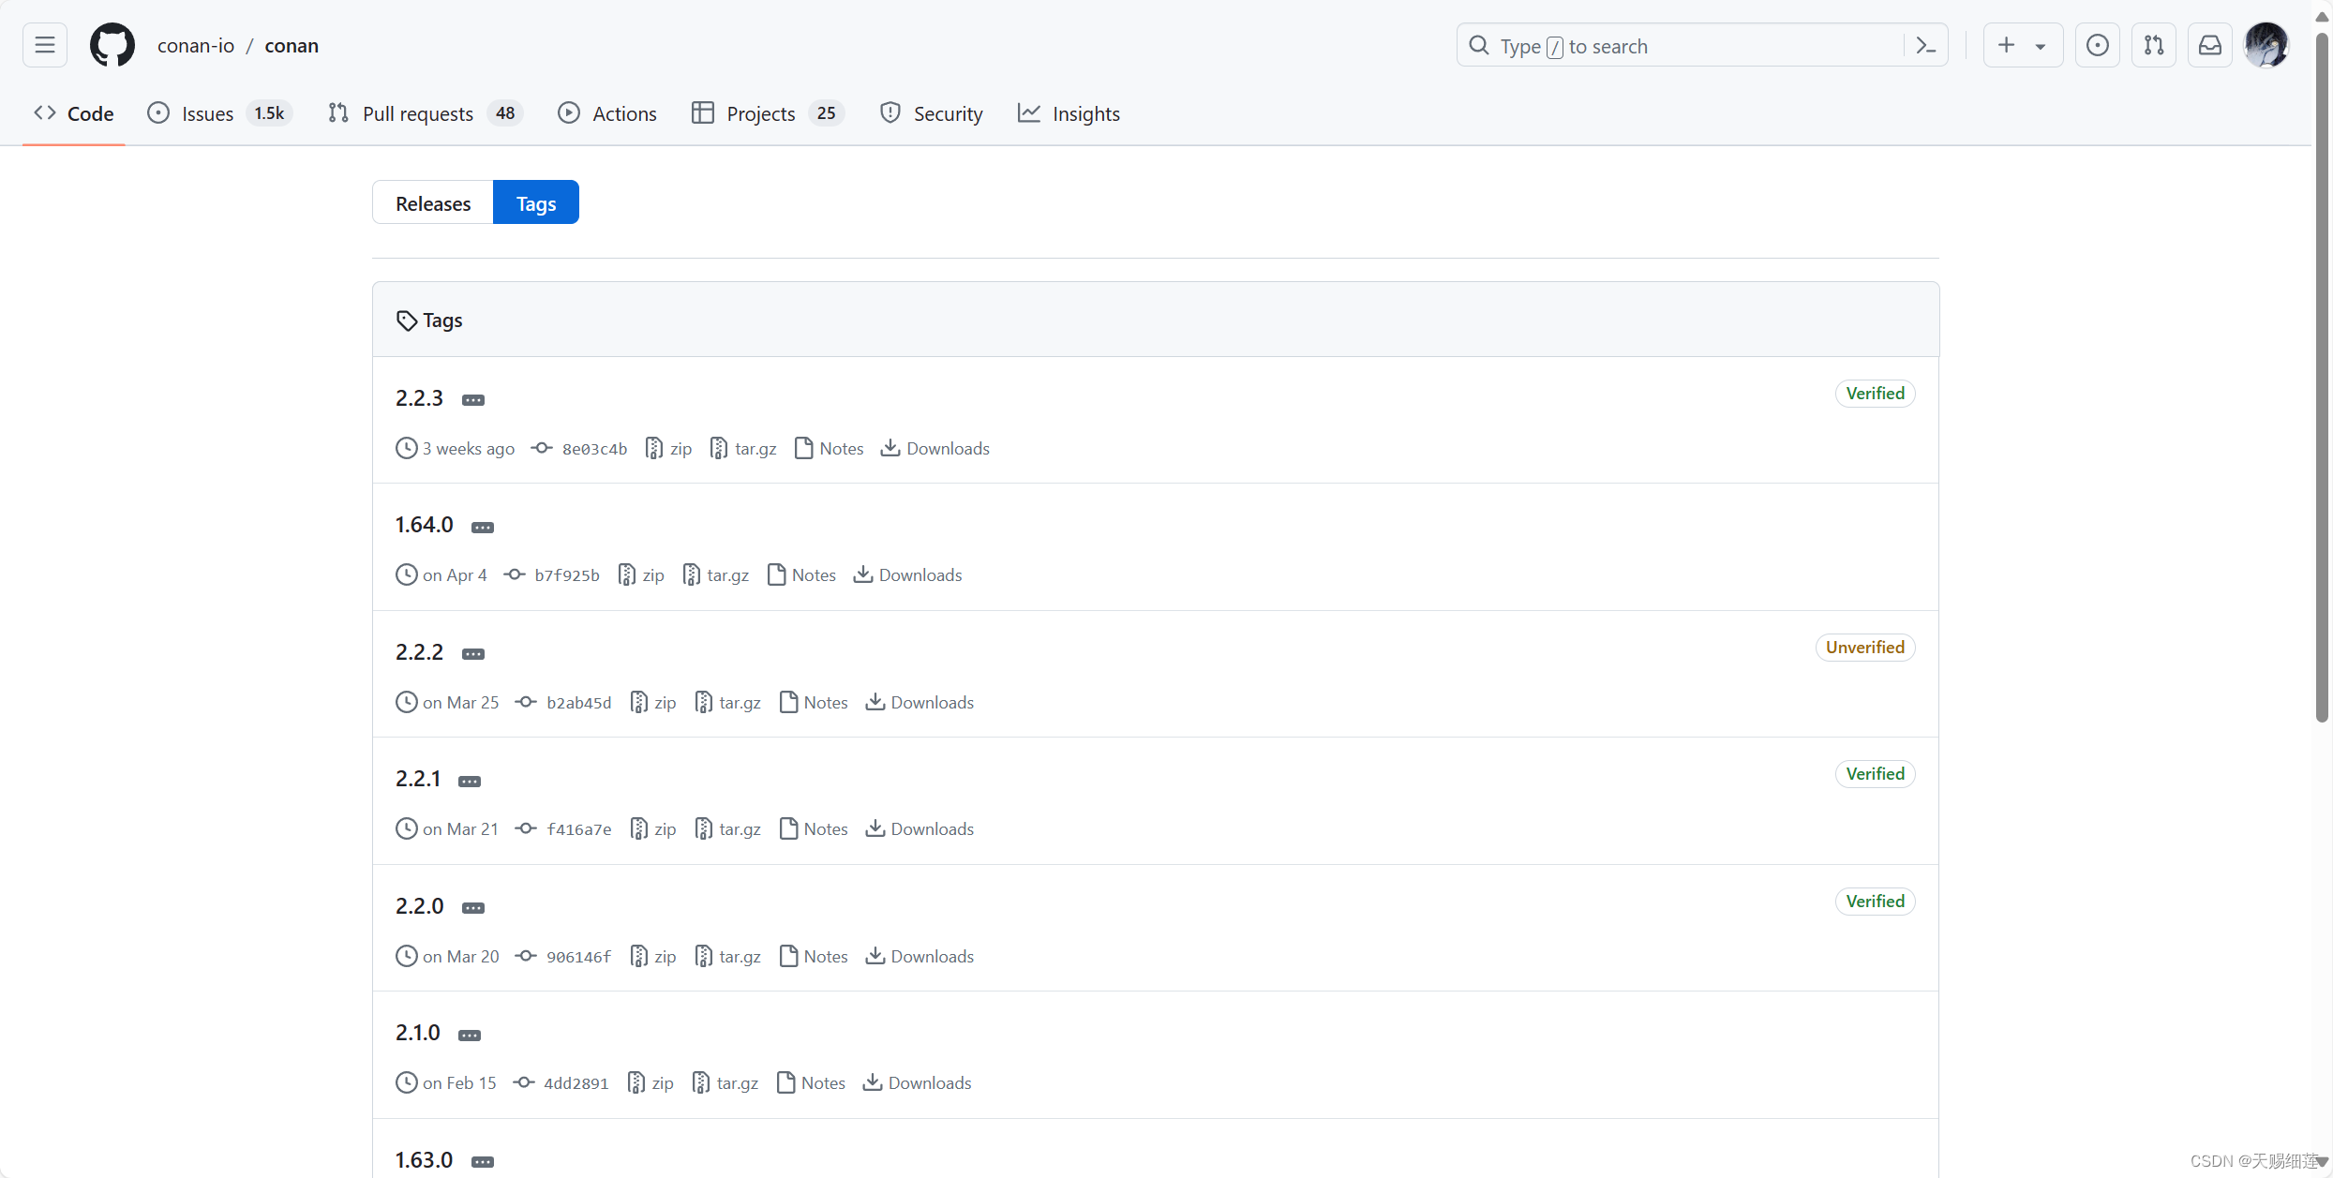Open the notifications inbox icon
The height and width of the screenshot is (1178, 2333).
coord(2210,45)
